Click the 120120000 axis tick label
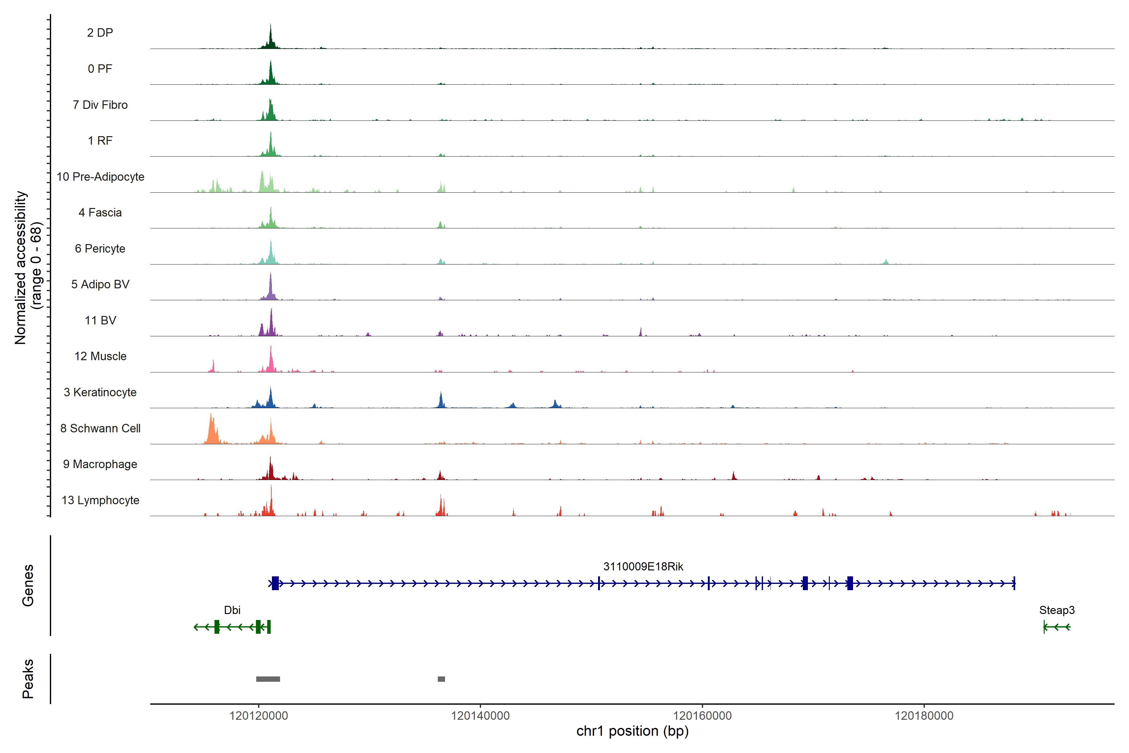 pyautogui.click(x=258, y=716)
